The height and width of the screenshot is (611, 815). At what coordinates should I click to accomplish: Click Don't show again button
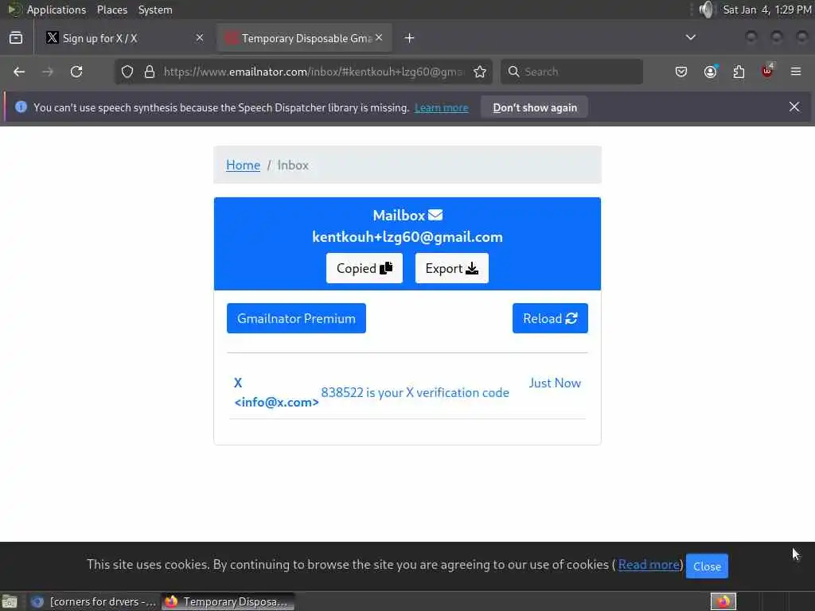pyautogui.click(x=535, y=107)
